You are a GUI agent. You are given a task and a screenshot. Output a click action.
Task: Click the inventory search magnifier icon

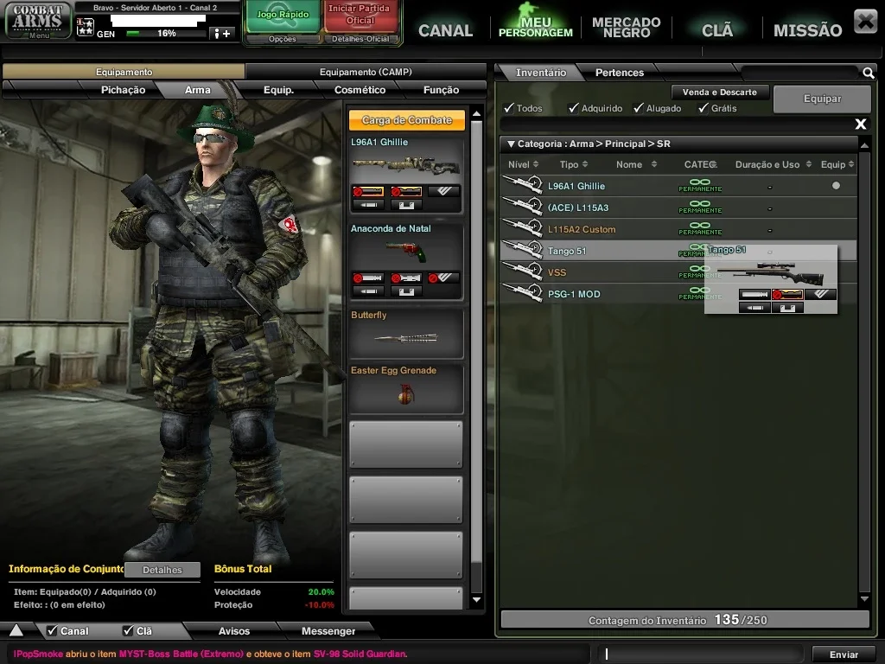pyautogui.click(x=868, y=73)
